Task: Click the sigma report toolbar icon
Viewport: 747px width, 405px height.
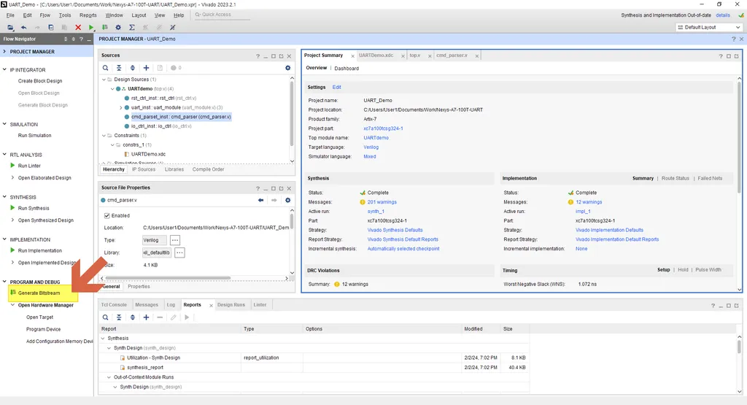Action: click(x=132, y=28)
